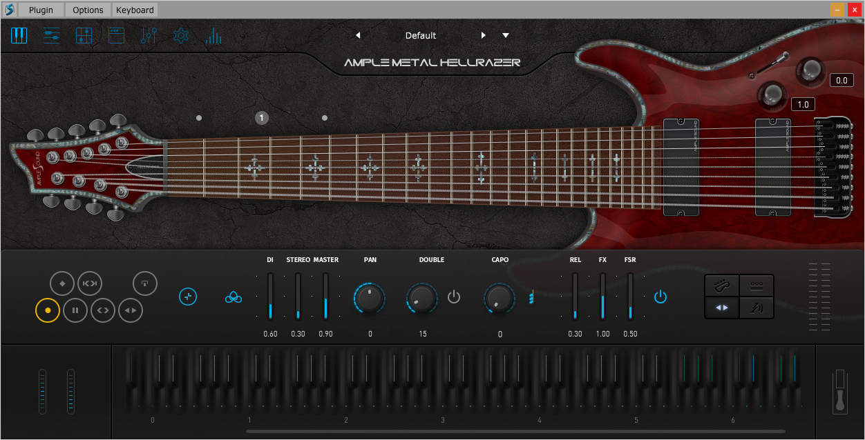
Task: Click the DOUBLE value 15
Action: [x=422, y=334]
